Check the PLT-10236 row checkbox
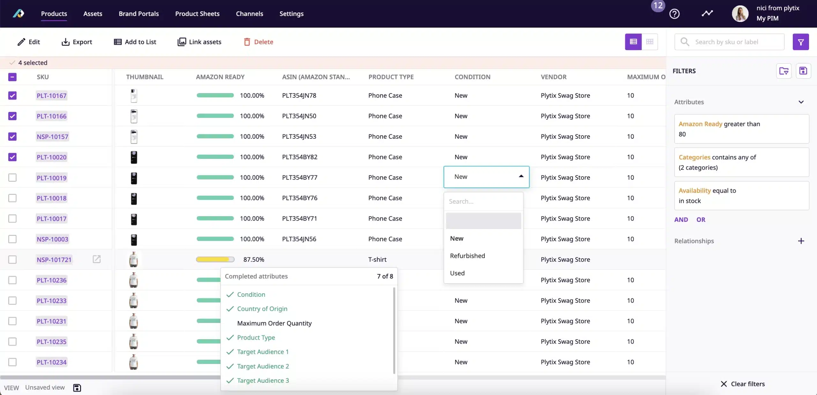This screenshot has height=395, width=817. point(12,280)
